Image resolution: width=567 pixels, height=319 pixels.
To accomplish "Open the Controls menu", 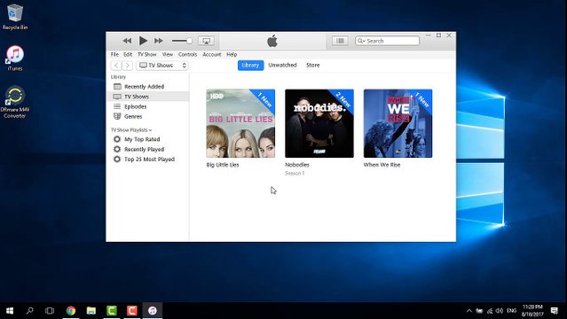I will coord(188,54).
